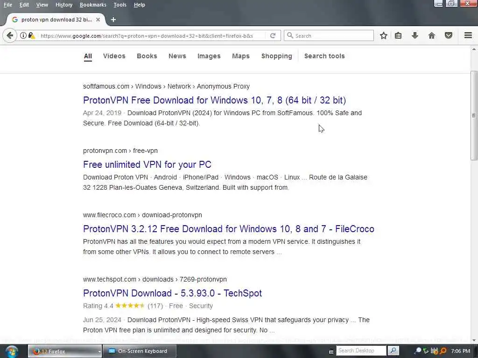Open the Tools menu
This screenshot has height=358, width=478.
[120, 5]
